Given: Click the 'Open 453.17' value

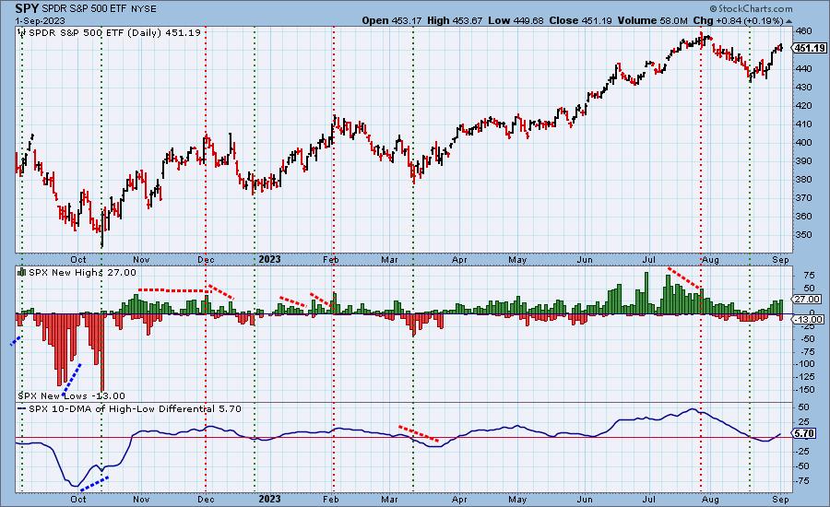Looking at the screenshot, I should [x=392, y=20].
